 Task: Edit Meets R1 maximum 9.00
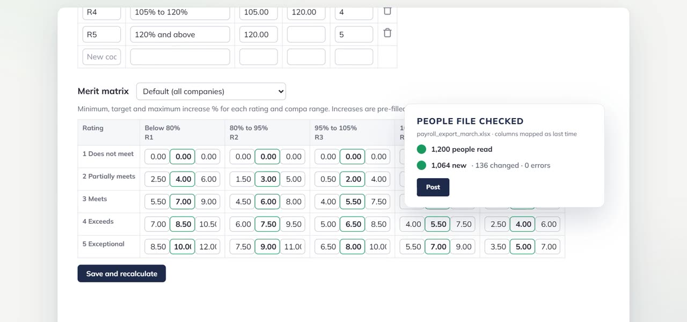coord(208,202)
